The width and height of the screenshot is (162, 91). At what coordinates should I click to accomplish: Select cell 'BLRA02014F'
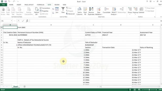(93, 45)
